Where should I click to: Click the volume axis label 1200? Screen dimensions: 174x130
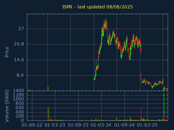(x=18, y=95)
